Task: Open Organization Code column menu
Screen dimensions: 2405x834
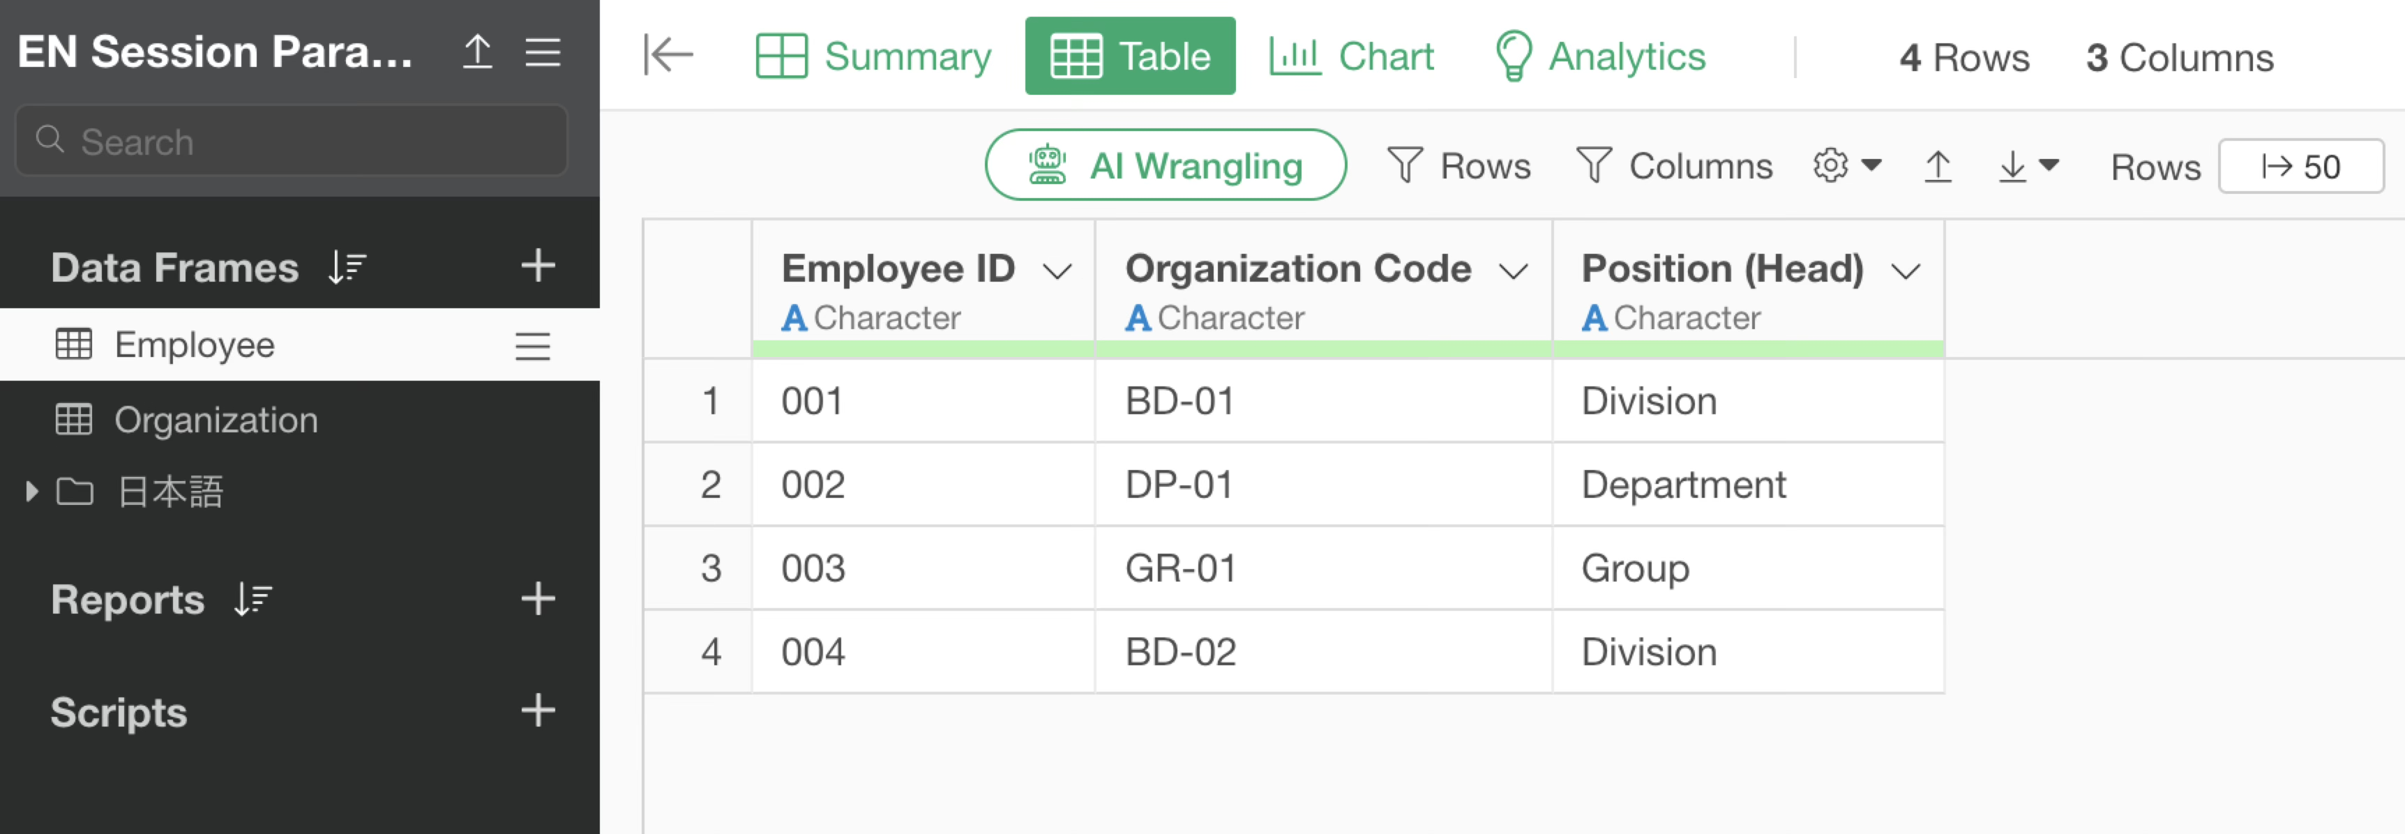Action: point(1514,271)
